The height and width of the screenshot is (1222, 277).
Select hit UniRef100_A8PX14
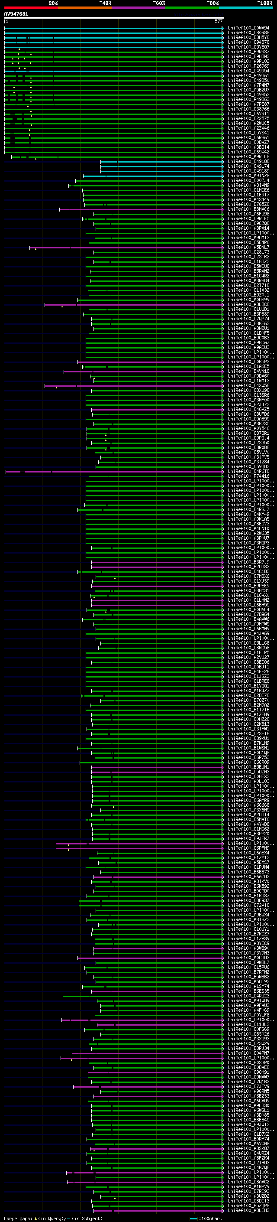click(248, 228)
